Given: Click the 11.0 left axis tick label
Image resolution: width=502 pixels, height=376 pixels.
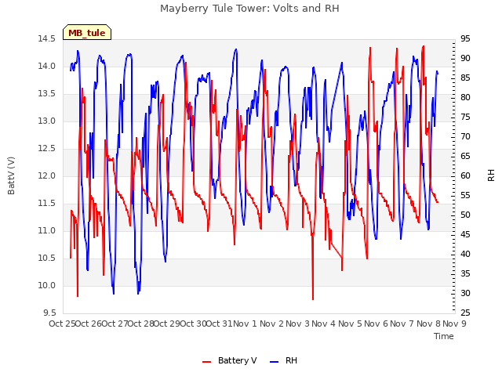Looking at the screenshot, I should point(47,231).
